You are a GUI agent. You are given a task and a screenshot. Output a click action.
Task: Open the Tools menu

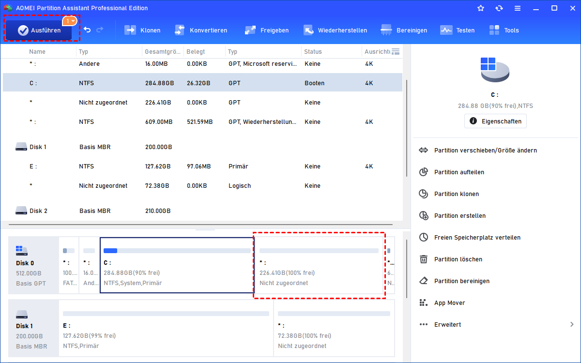504,30
